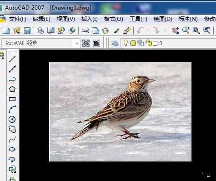
Task: Click the My Workspace house icon
Action: coord(96,43)
